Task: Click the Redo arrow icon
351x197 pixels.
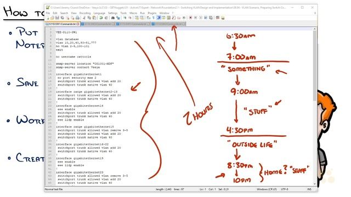Action: (106, 18)
